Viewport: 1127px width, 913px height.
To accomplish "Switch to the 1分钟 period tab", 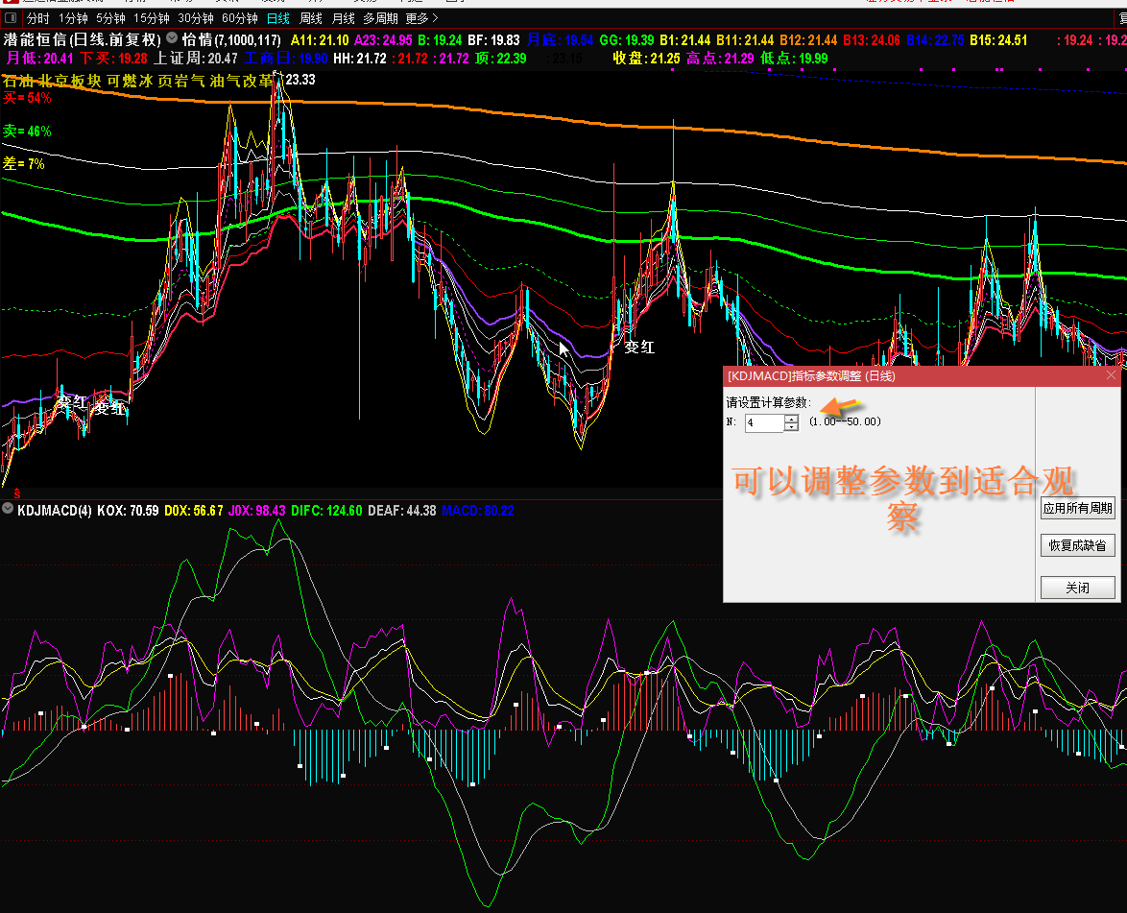I will (x=73, y=18).
